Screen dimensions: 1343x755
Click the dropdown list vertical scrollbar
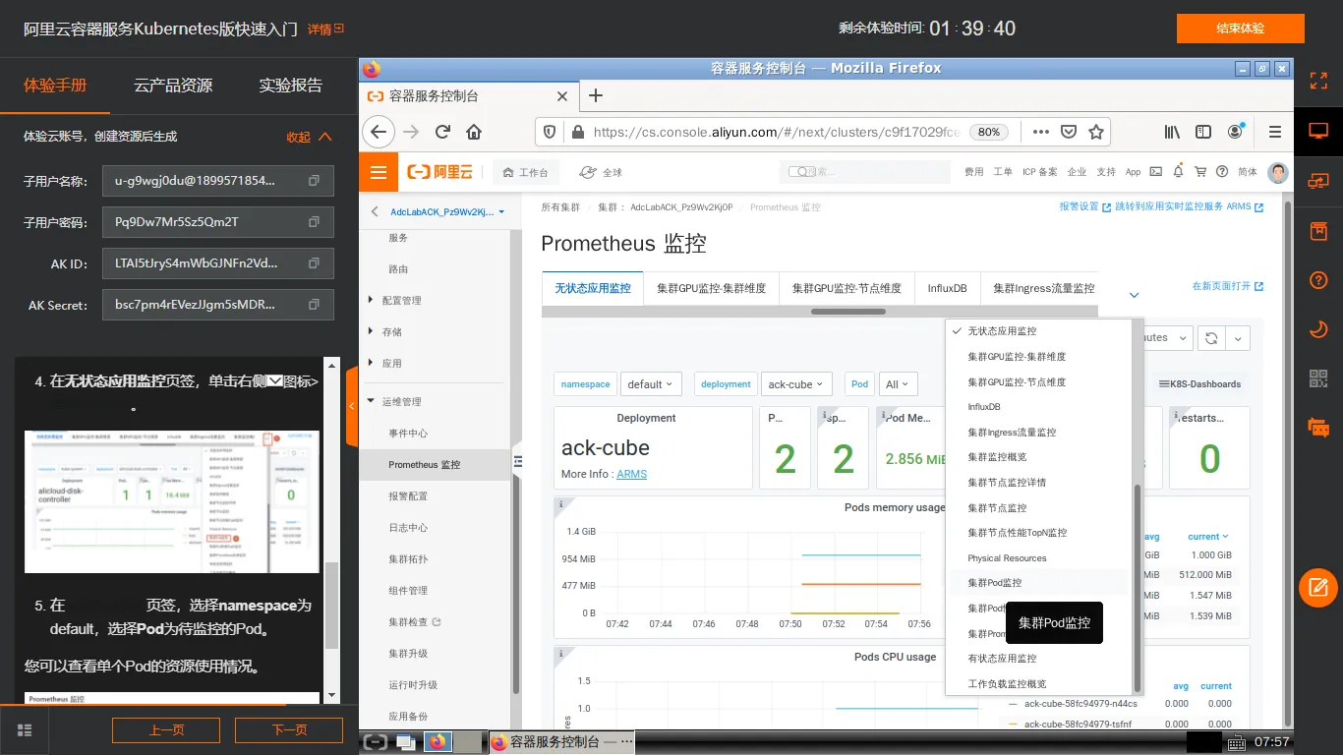click(1138, 587)
